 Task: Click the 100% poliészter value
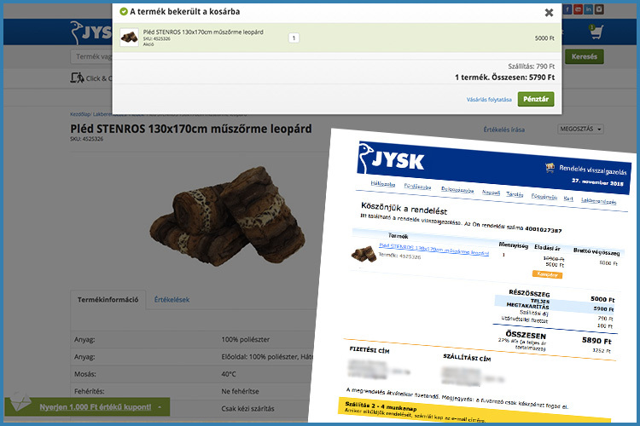pyautogui.click(x=245, y=339)
